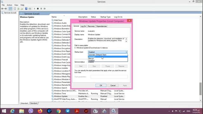Click the gear icon beside WebClient service
Image resolution: width=203 pixels, height=114 pixels.
pos(52,20)
